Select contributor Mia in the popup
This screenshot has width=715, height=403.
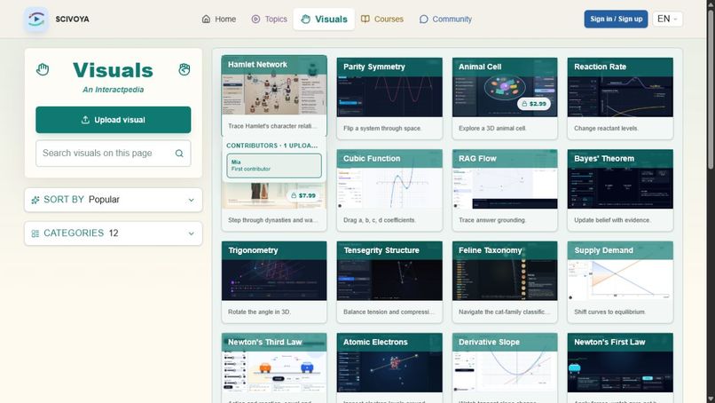pos(274,165)
